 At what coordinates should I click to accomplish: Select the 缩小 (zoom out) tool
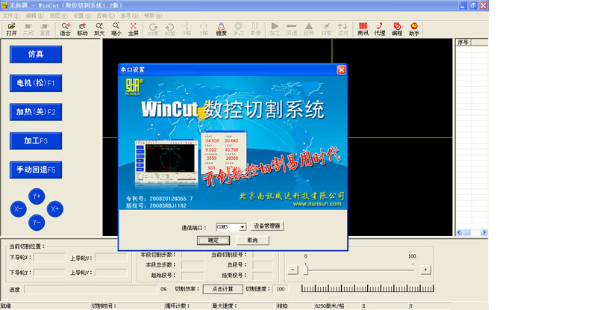[x=116, y=29]
